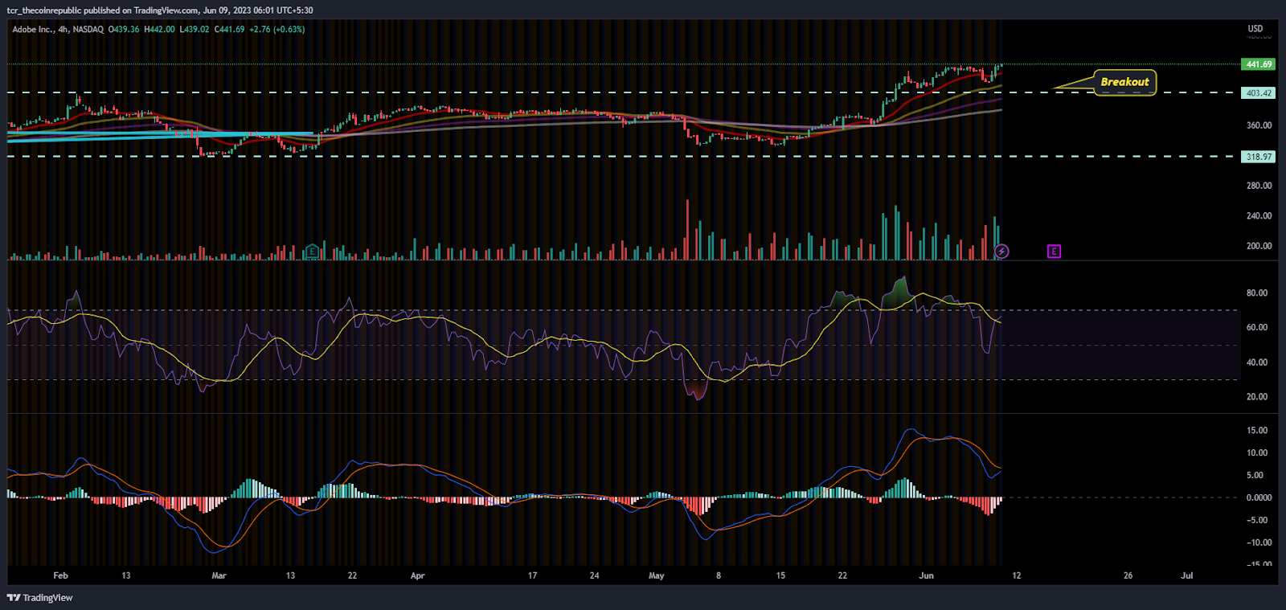Click the 60.00 RSI scale label

(1257, 328)
